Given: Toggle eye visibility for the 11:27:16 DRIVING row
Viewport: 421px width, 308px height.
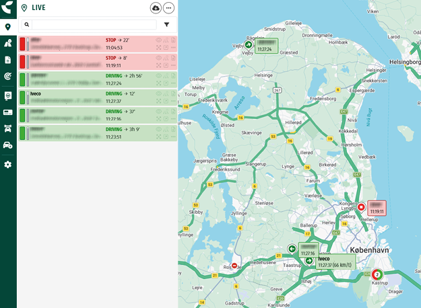Looking at the screenshot, I should [x=159, y=111].
